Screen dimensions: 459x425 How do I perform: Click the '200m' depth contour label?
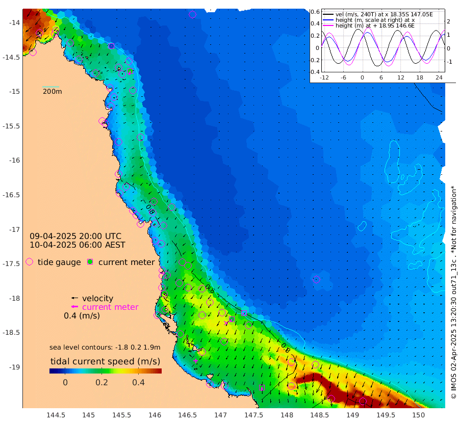tap(53, 91)
